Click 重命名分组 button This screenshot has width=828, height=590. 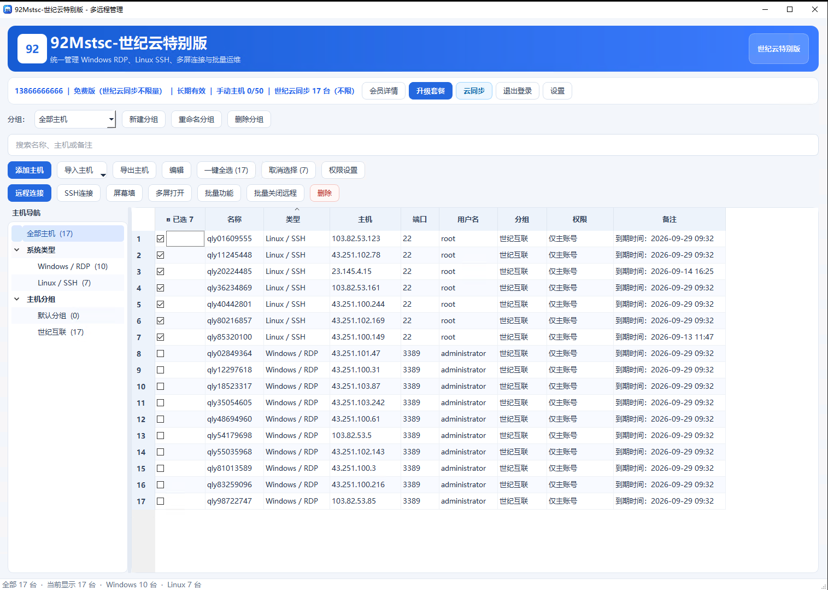point(196,119)
